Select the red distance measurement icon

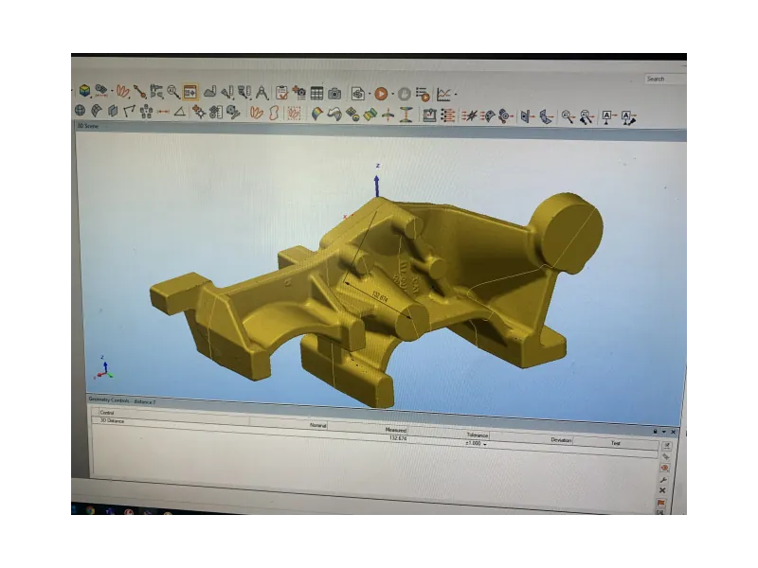pos(163,112)
